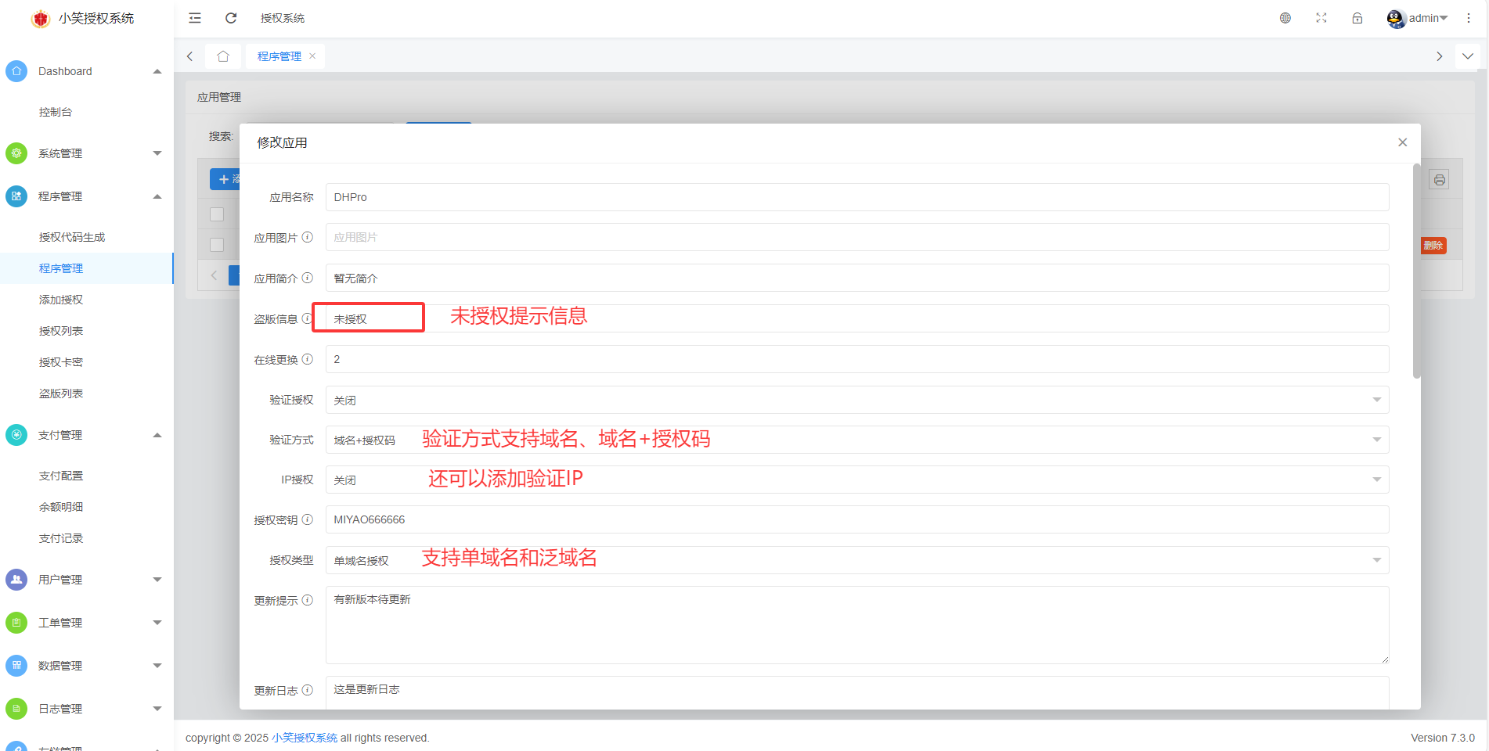Select the 支付管理 icon in the sidebar
The image size is (1489, 751).
tap(16, 434)
